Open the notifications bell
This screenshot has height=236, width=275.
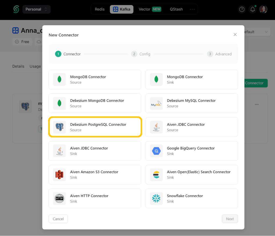(x=252, y=9)
